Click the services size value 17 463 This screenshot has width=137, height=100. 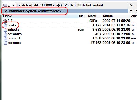[x=96, y=43]
